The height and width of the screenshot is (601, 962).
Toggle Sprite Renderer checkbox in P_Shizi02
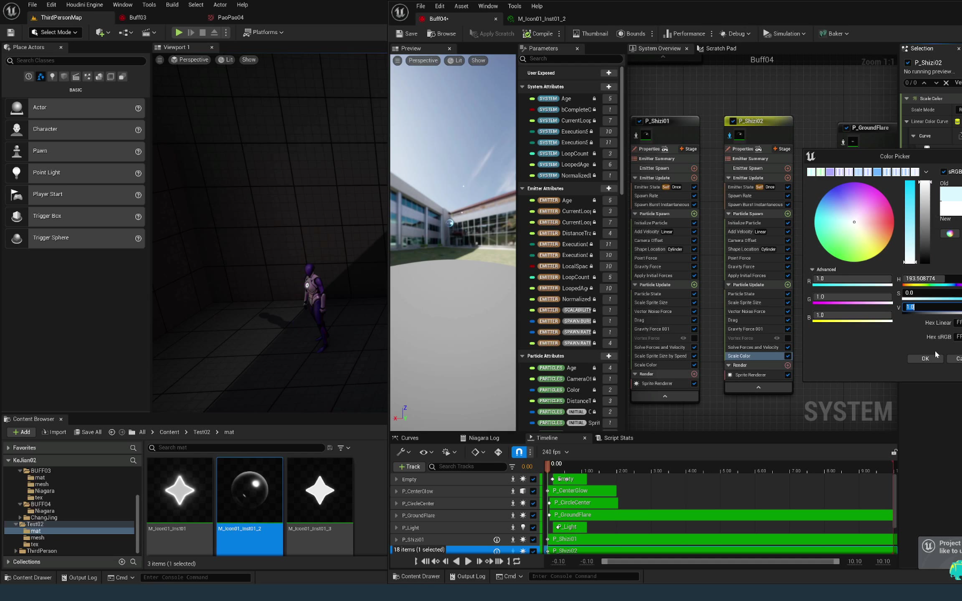point(788,375)
